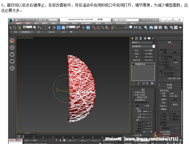Switch to the Hierarchy panel tab
189x144 pixels.
[141, 38]
